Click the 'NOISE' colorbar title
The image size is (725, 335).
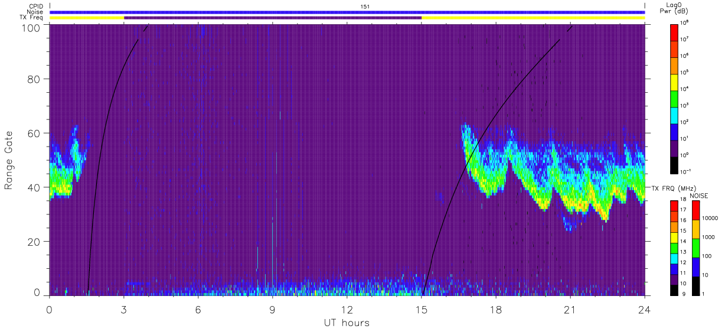pyautogui.click(x=700, y=195)
